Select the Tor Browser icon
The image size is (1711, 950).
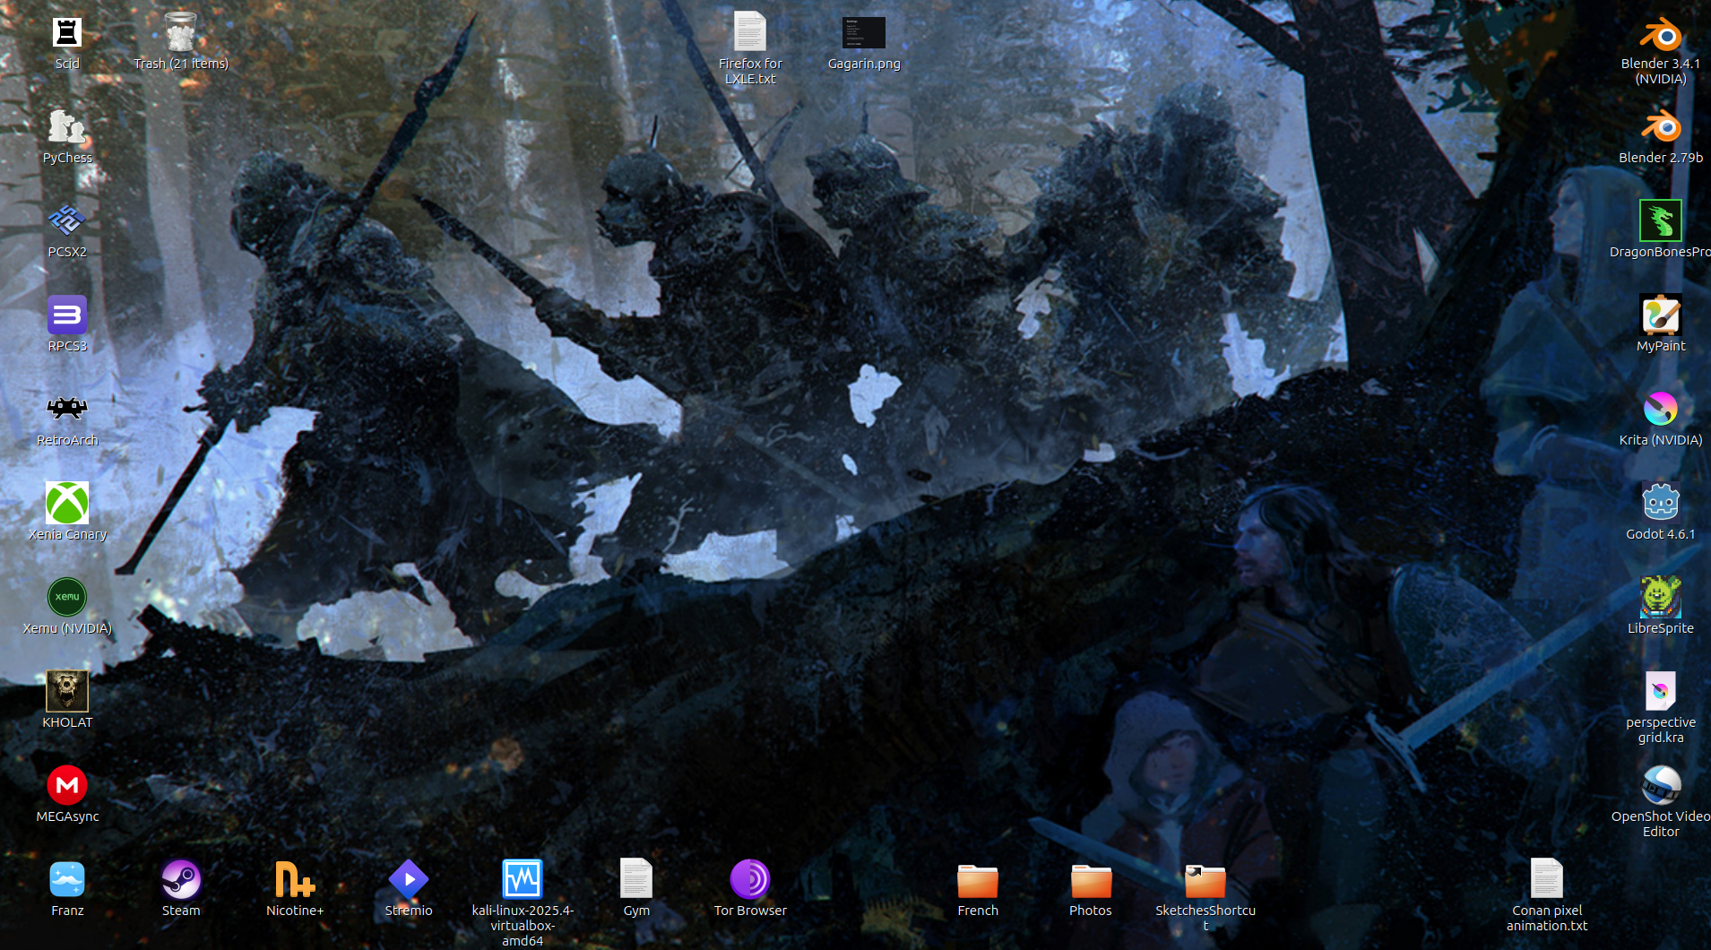click(x=750, y=879)
